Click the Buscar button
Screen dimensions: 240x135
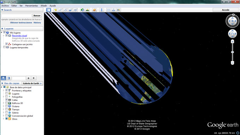click(x=37, y=15)
